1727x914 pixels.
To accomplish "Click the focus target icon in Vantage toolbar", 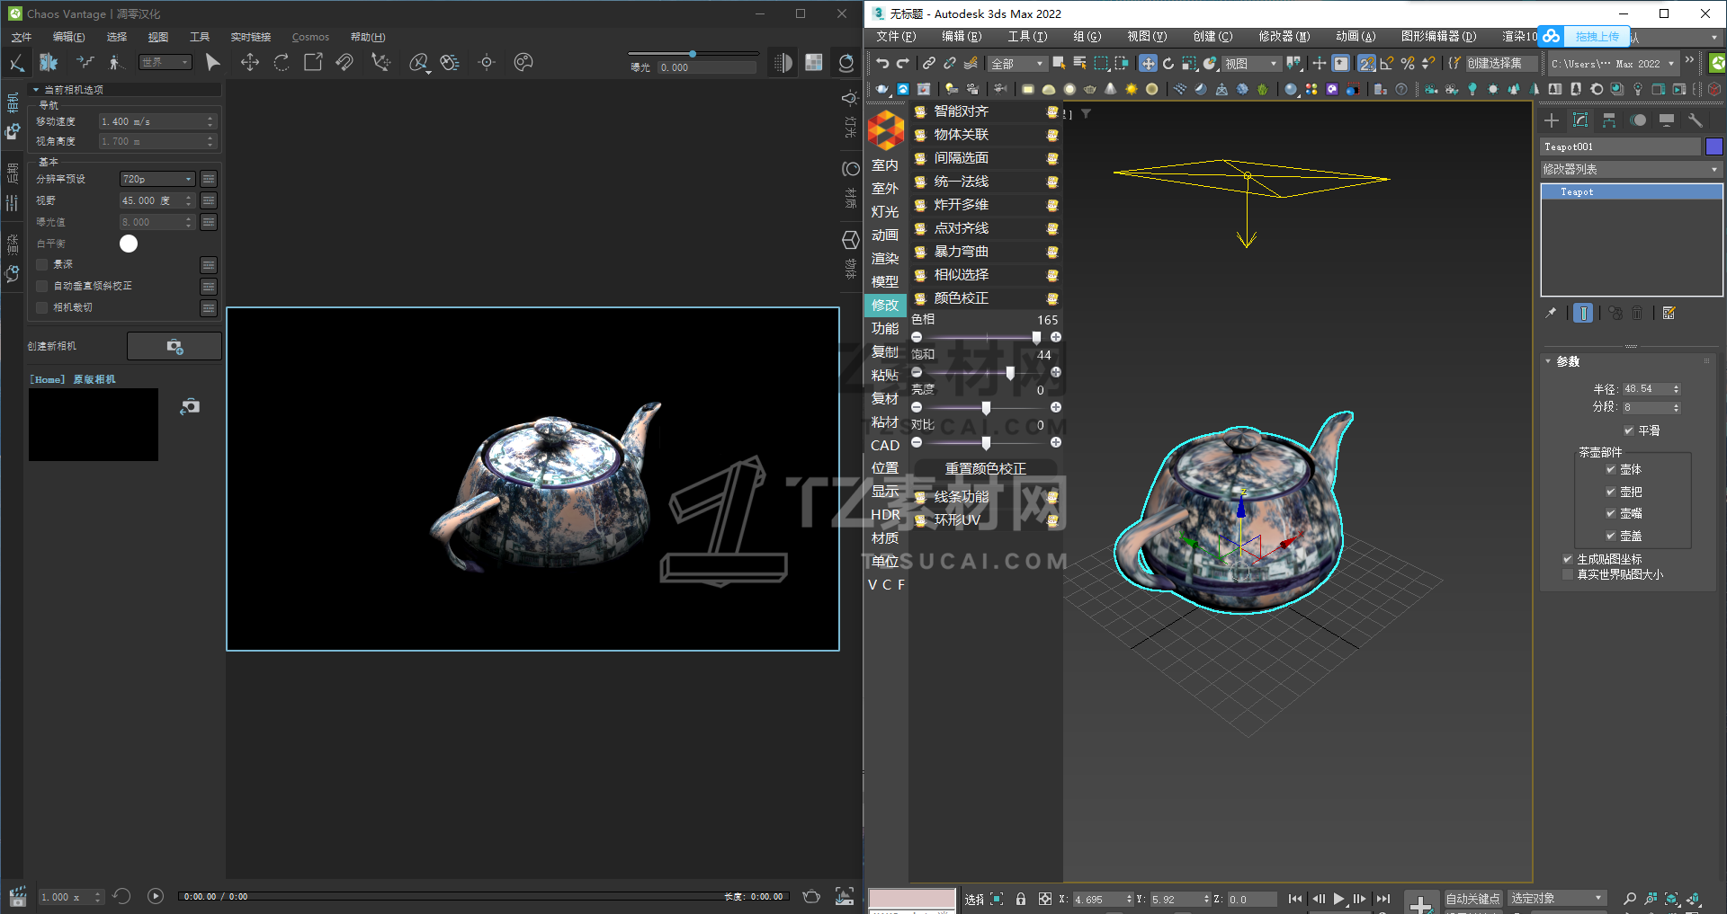I will pos(487,62).
